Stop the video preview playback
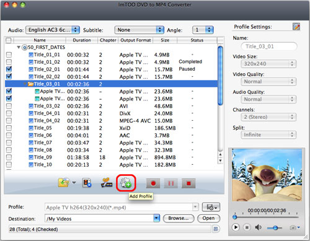 [x=247, y=227]
